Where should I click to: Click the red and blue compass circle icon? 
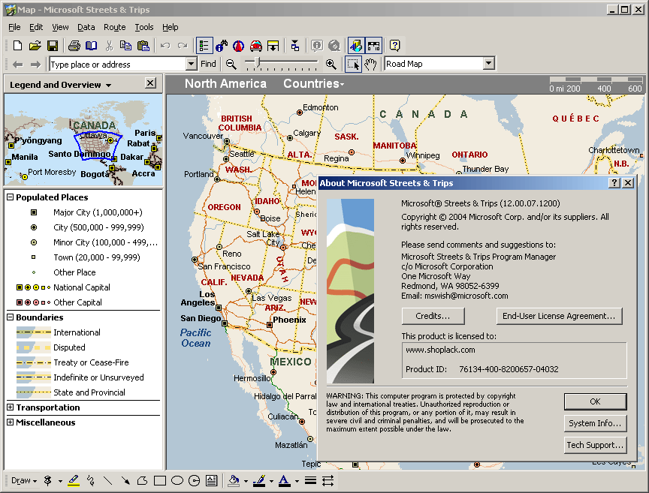pos(238,46)
